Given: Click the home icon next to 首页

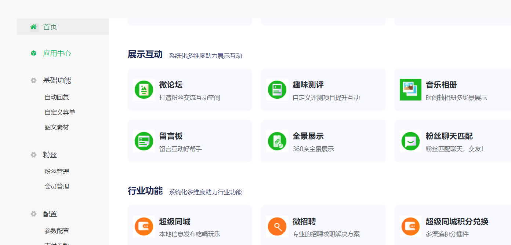Looking at the screenshot, I should coord(33,26).
